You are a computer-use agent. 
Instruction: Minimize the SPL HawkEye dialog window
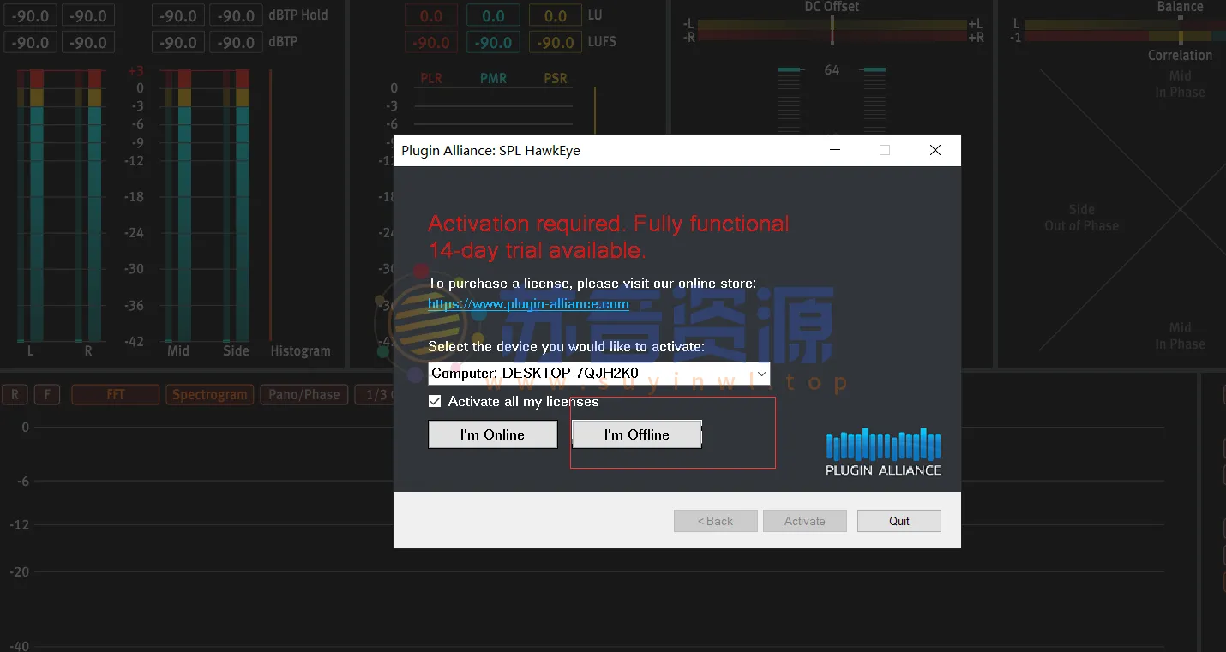click(835, 150)
